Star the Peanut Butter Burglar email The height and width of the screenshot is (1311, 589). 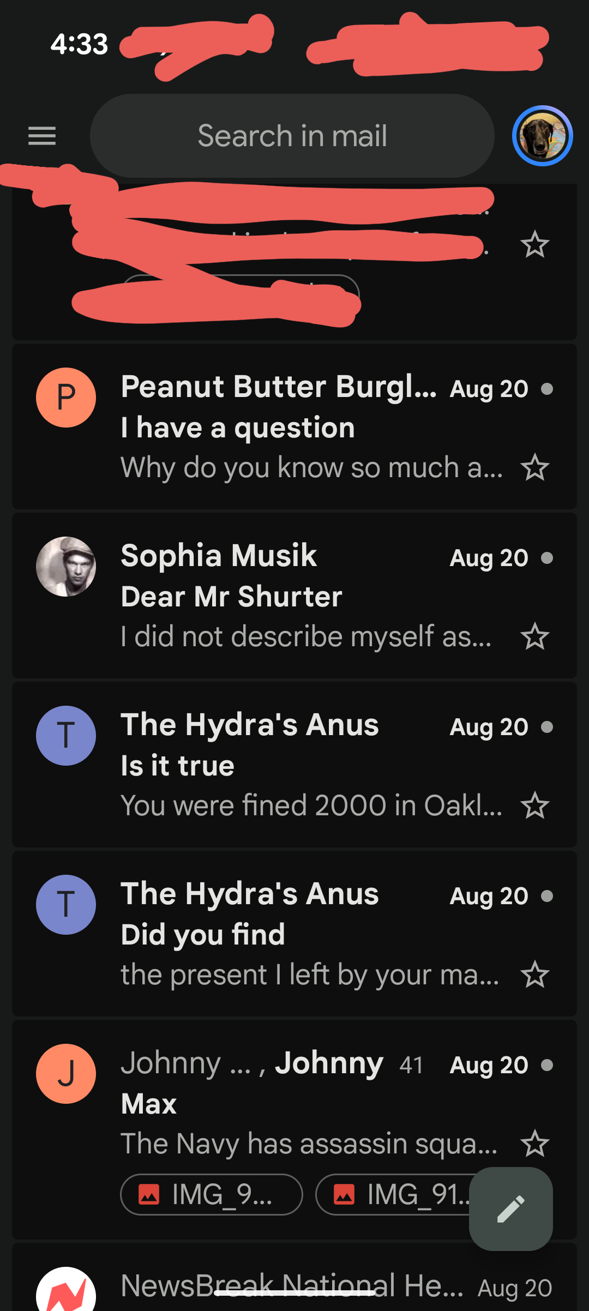pyautogui.click(x=534, y=467)
